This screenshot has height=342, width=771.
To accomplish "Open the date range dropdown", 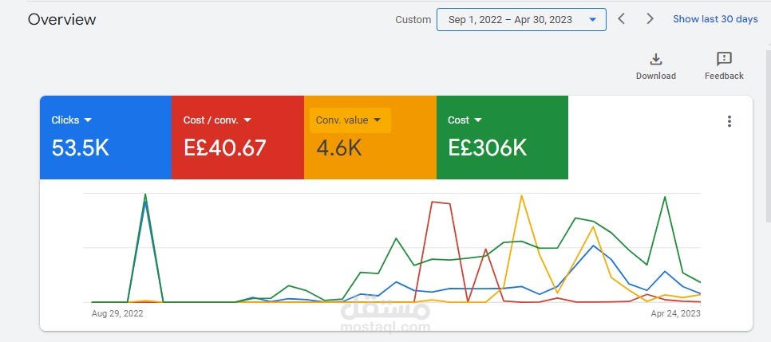I will (521, 20).
